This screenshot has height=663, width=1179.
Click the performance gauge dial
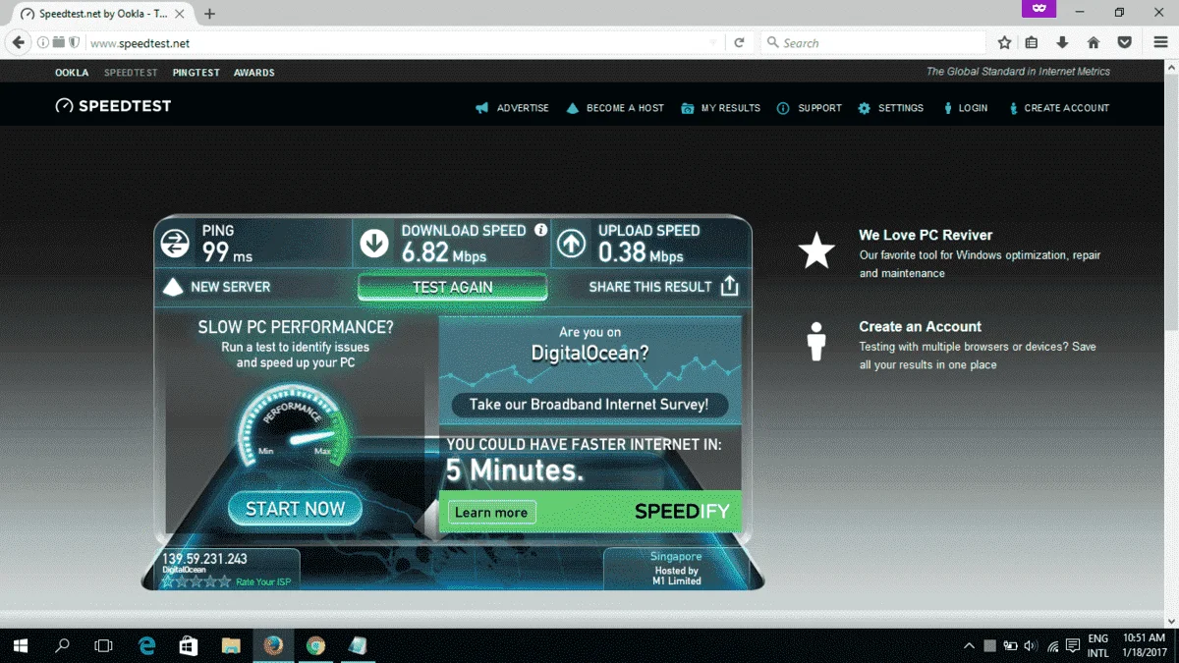[295, 427]
